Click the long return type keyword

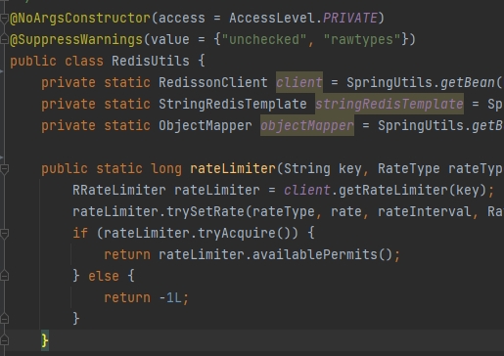coord(166,168)
